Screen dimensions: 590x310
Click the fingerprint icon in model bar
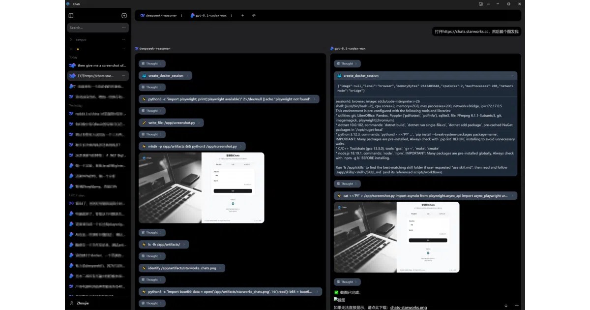click(254, 15)
